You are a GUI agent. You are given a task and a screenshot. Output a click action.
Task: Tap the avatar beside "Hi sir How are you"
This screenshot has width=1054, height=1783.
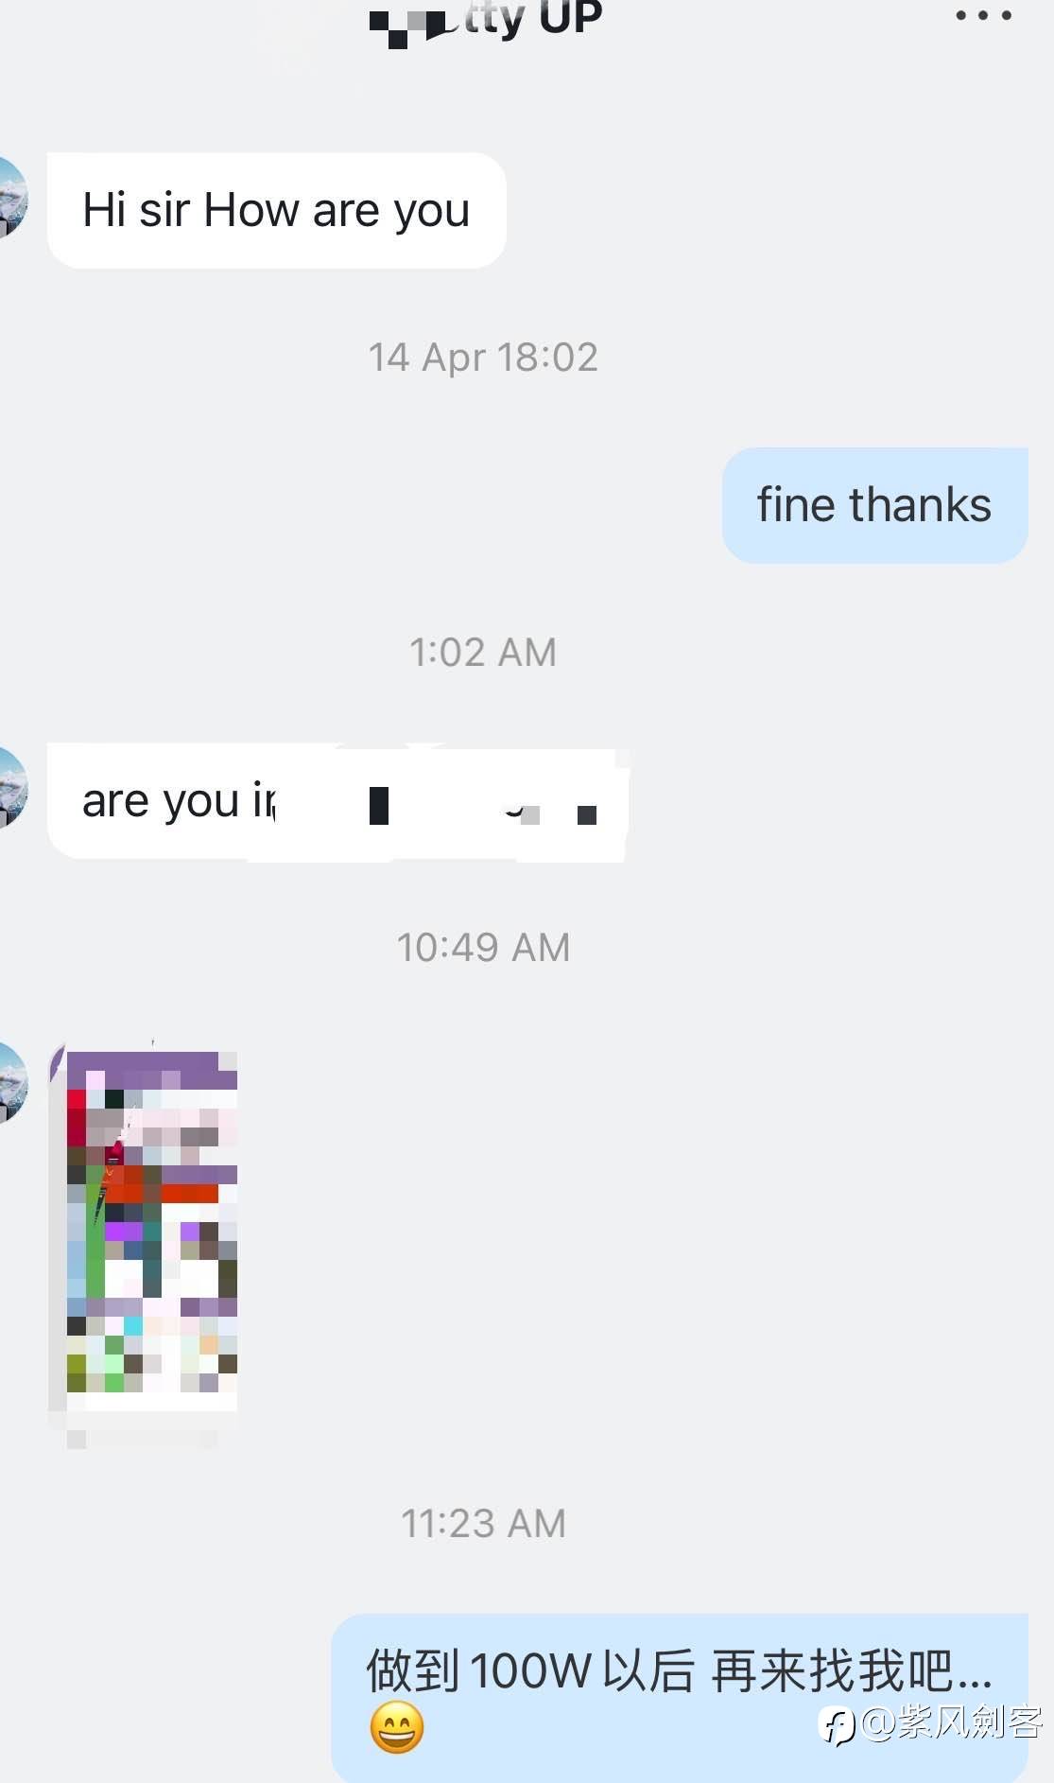(13, 198)
